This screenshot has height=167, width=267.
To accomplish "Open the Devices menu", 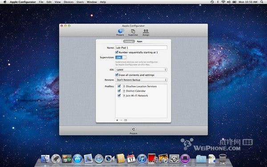I will click(69, 2).
